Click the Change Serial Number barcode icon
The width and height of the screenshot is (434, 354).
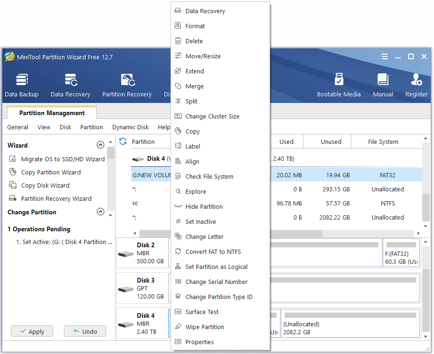178,282
